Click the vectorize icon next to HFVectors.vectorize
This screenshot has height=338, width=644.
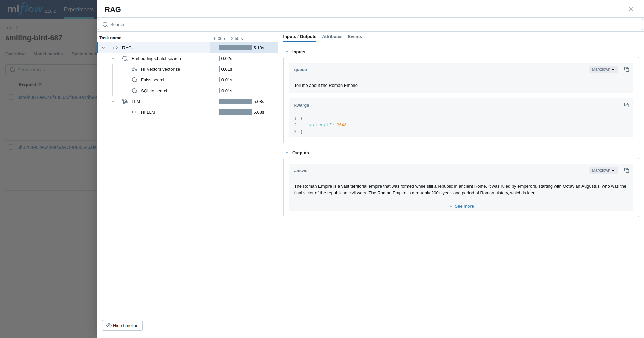[135, 69]
